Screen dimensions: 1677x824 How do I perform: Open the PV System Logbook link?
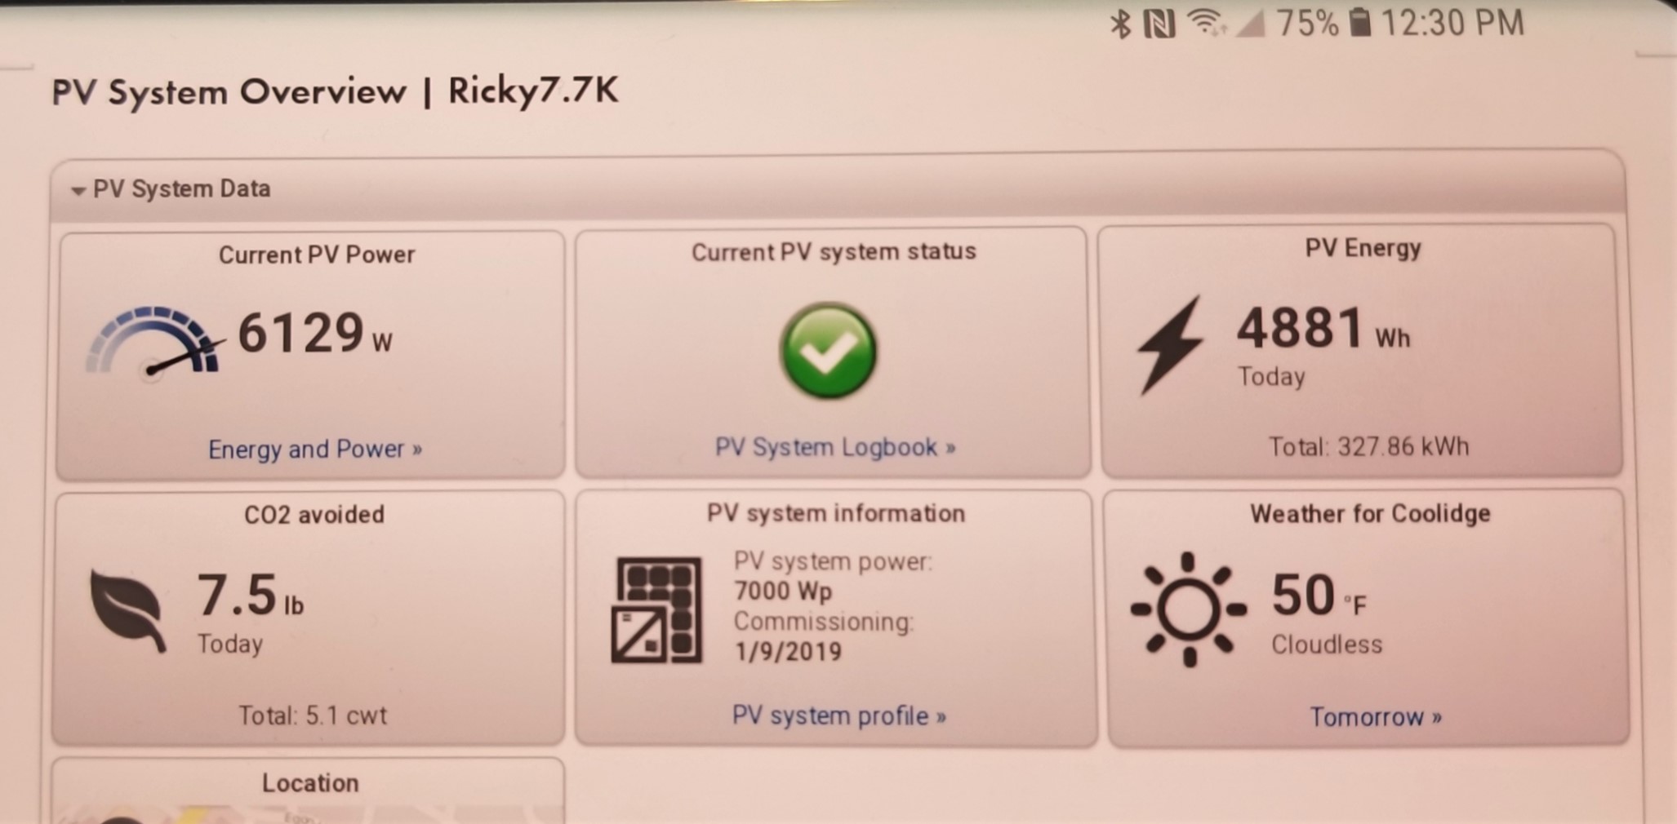click(835, 447)
